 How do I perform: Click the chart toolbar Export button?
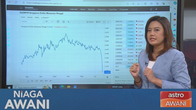point(90,22)
